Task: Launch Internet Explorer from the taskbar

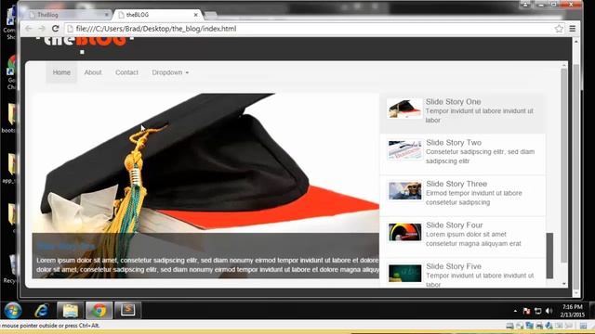Action: pos(41,311)
